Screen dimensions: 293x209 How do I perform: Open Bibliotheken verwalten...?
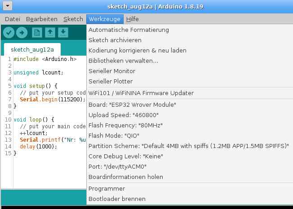pyautogui.click(x=190, y=61)
